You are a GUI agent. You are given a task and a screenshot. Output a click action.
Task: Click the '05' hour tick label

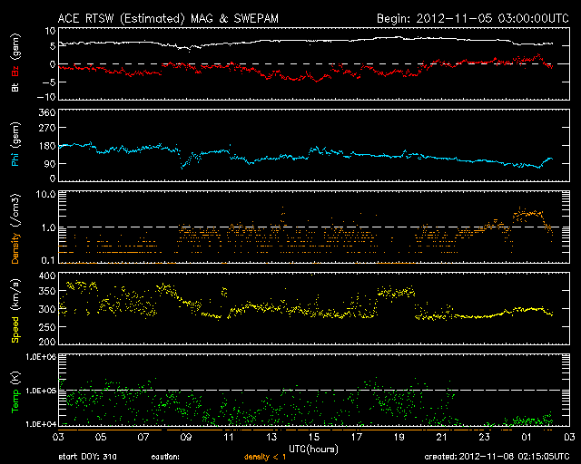[101, 438]
